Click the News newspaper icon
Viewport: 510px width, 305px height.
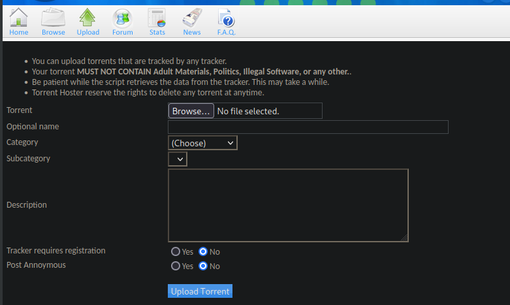click(x=191, y=17)
